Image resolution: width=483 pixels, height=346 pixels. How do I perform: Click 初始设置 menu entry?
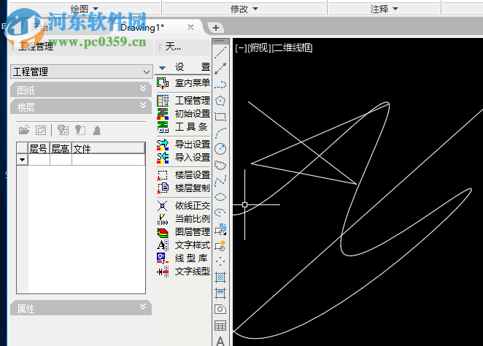click(x=183, y=114)
